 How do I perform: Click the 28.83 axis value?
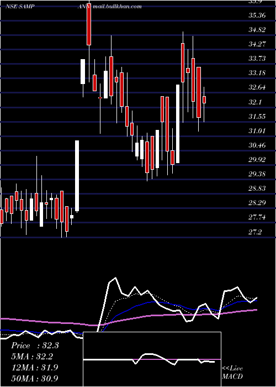coord(257,189)
